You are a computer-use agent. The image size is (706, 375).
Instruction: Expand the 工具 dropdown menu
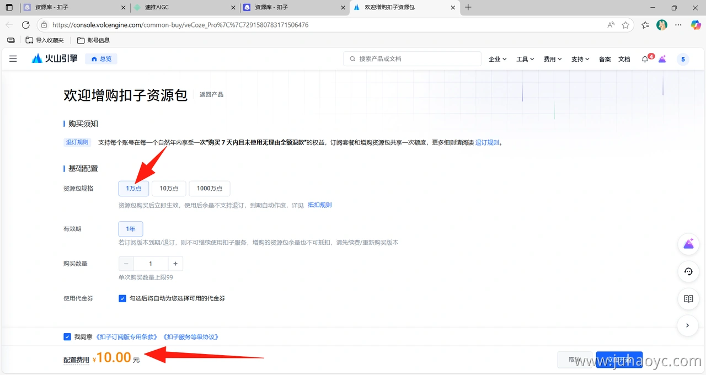click(525, 59)
